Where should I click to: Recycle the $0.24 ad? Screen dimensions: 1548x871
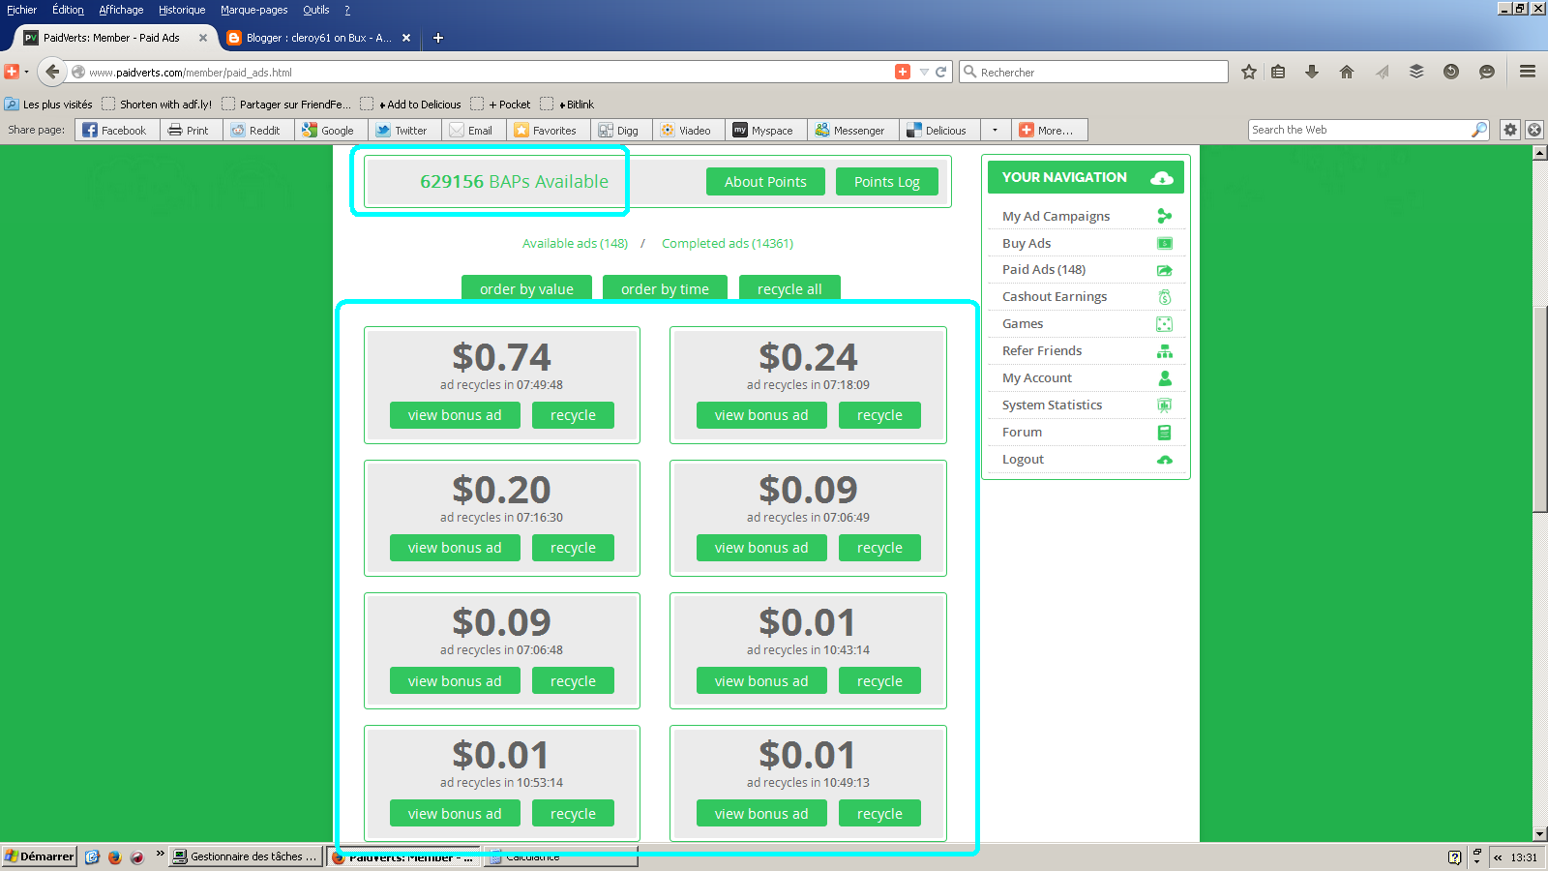879,415
